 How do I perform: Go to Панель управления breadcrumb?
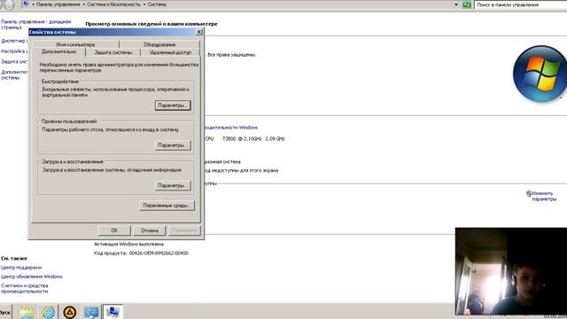58,4
